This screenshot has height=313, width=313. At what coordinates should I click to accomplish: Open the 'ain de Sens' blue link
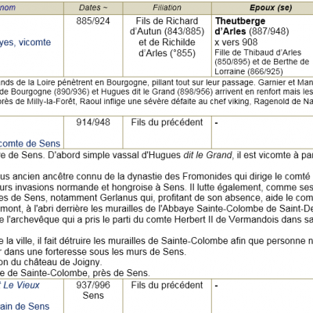pyautogui.click(x=24, y=306)
